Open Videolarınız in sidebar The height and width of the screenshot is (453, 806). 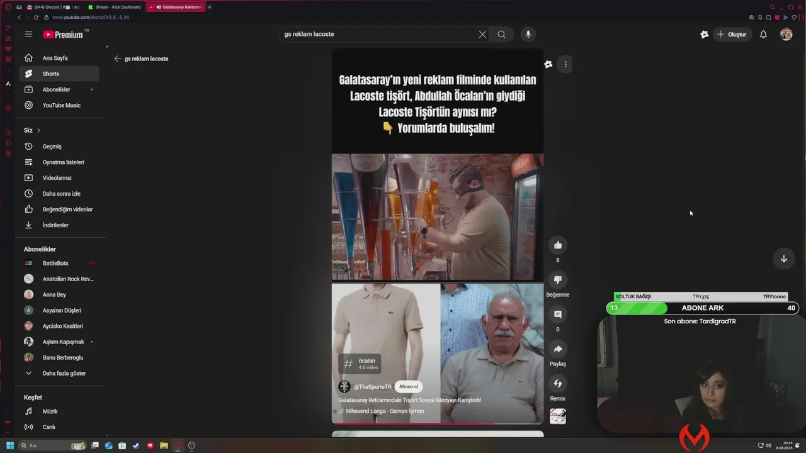click(59, 178)
